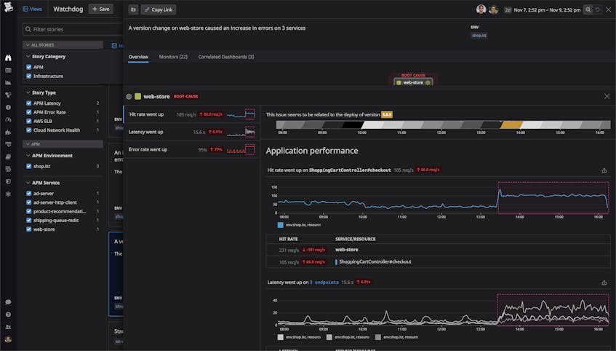
Task: Click the reset time icon beside magnifier
Action: (x=597, y=9)
